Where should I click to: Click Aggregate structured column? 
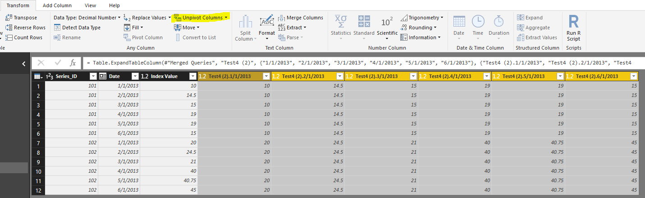coord(533,28)
